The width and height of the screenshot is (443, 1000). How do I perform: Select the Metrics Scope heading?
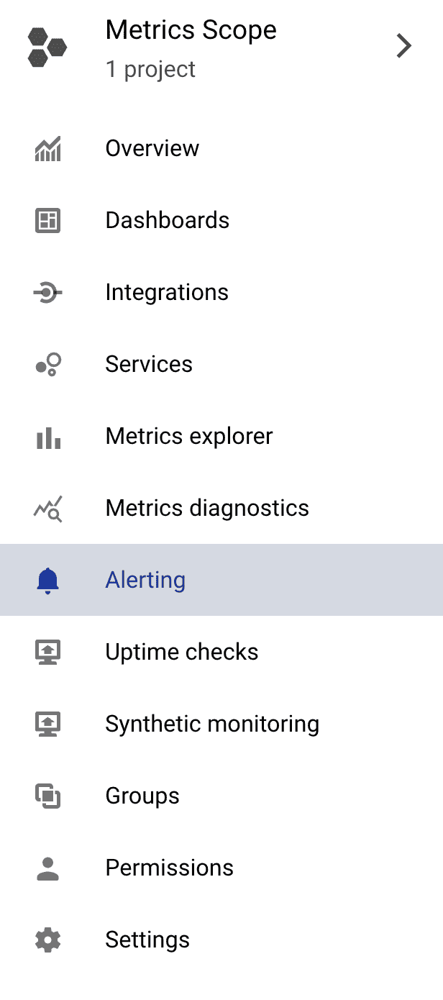(191, 30)
